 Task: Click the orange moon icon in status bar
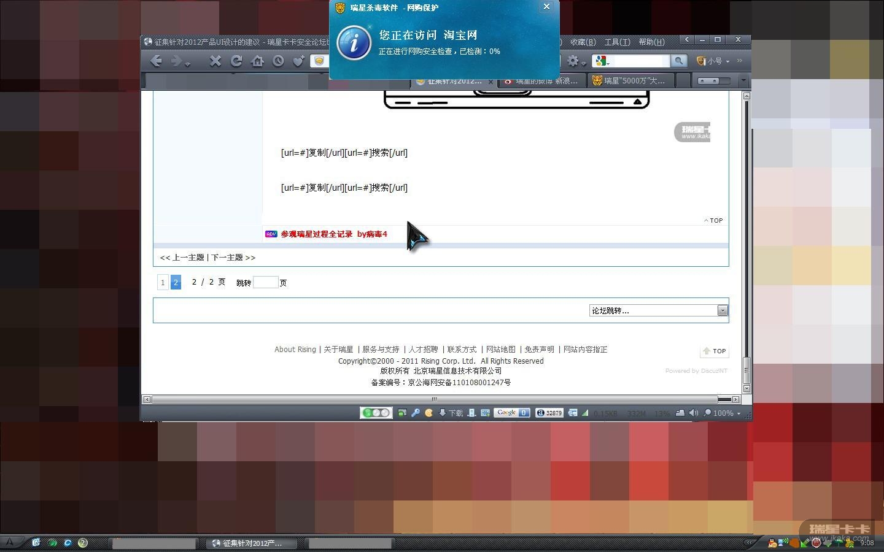click(x=429, y=413)
